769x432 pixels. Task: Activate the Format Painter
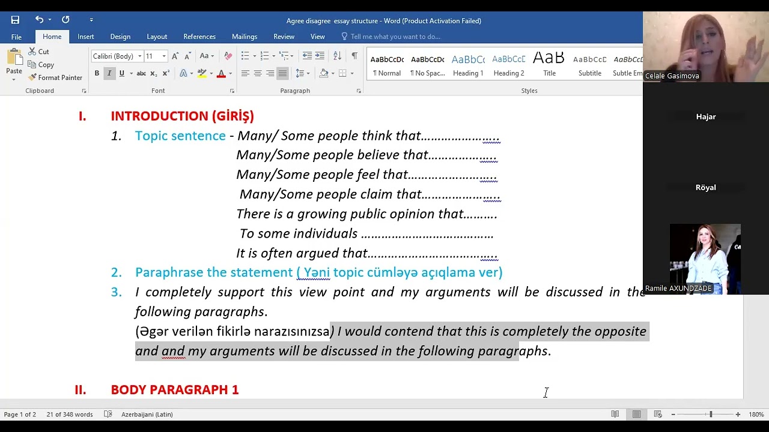click(x=55, y=77)
